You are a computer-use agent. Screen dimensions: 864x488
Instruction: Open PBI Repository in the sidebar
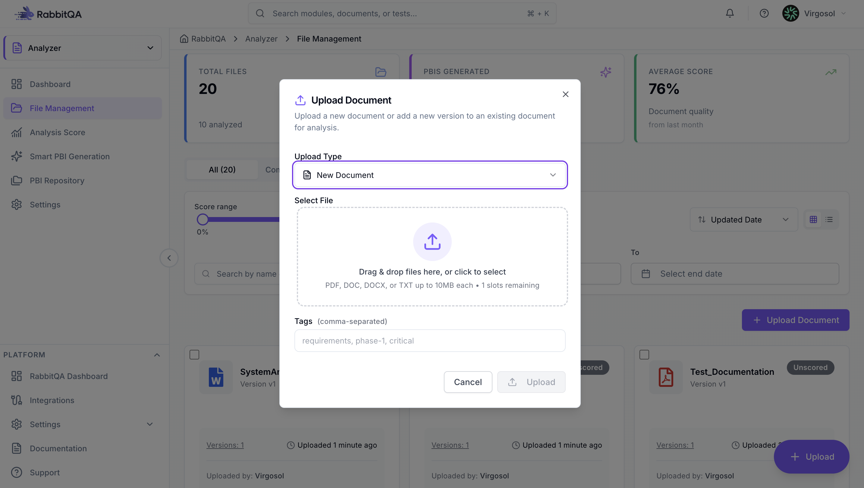click(83, 181)
